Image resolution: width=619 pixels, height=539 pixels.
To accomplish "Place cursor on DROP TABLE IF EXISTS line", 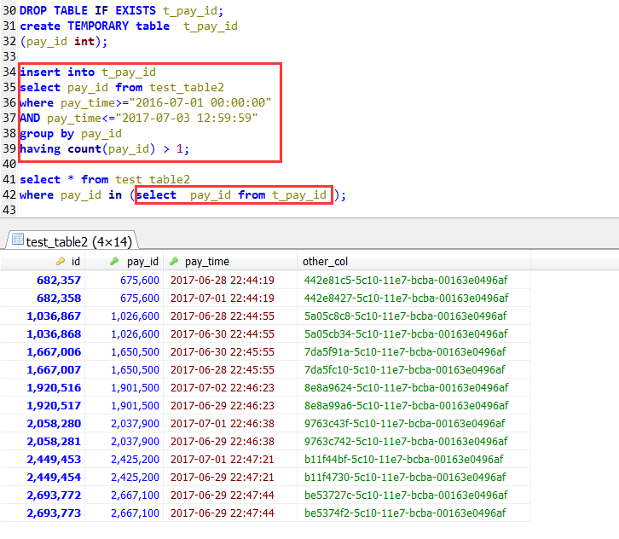I will (119, 11).
